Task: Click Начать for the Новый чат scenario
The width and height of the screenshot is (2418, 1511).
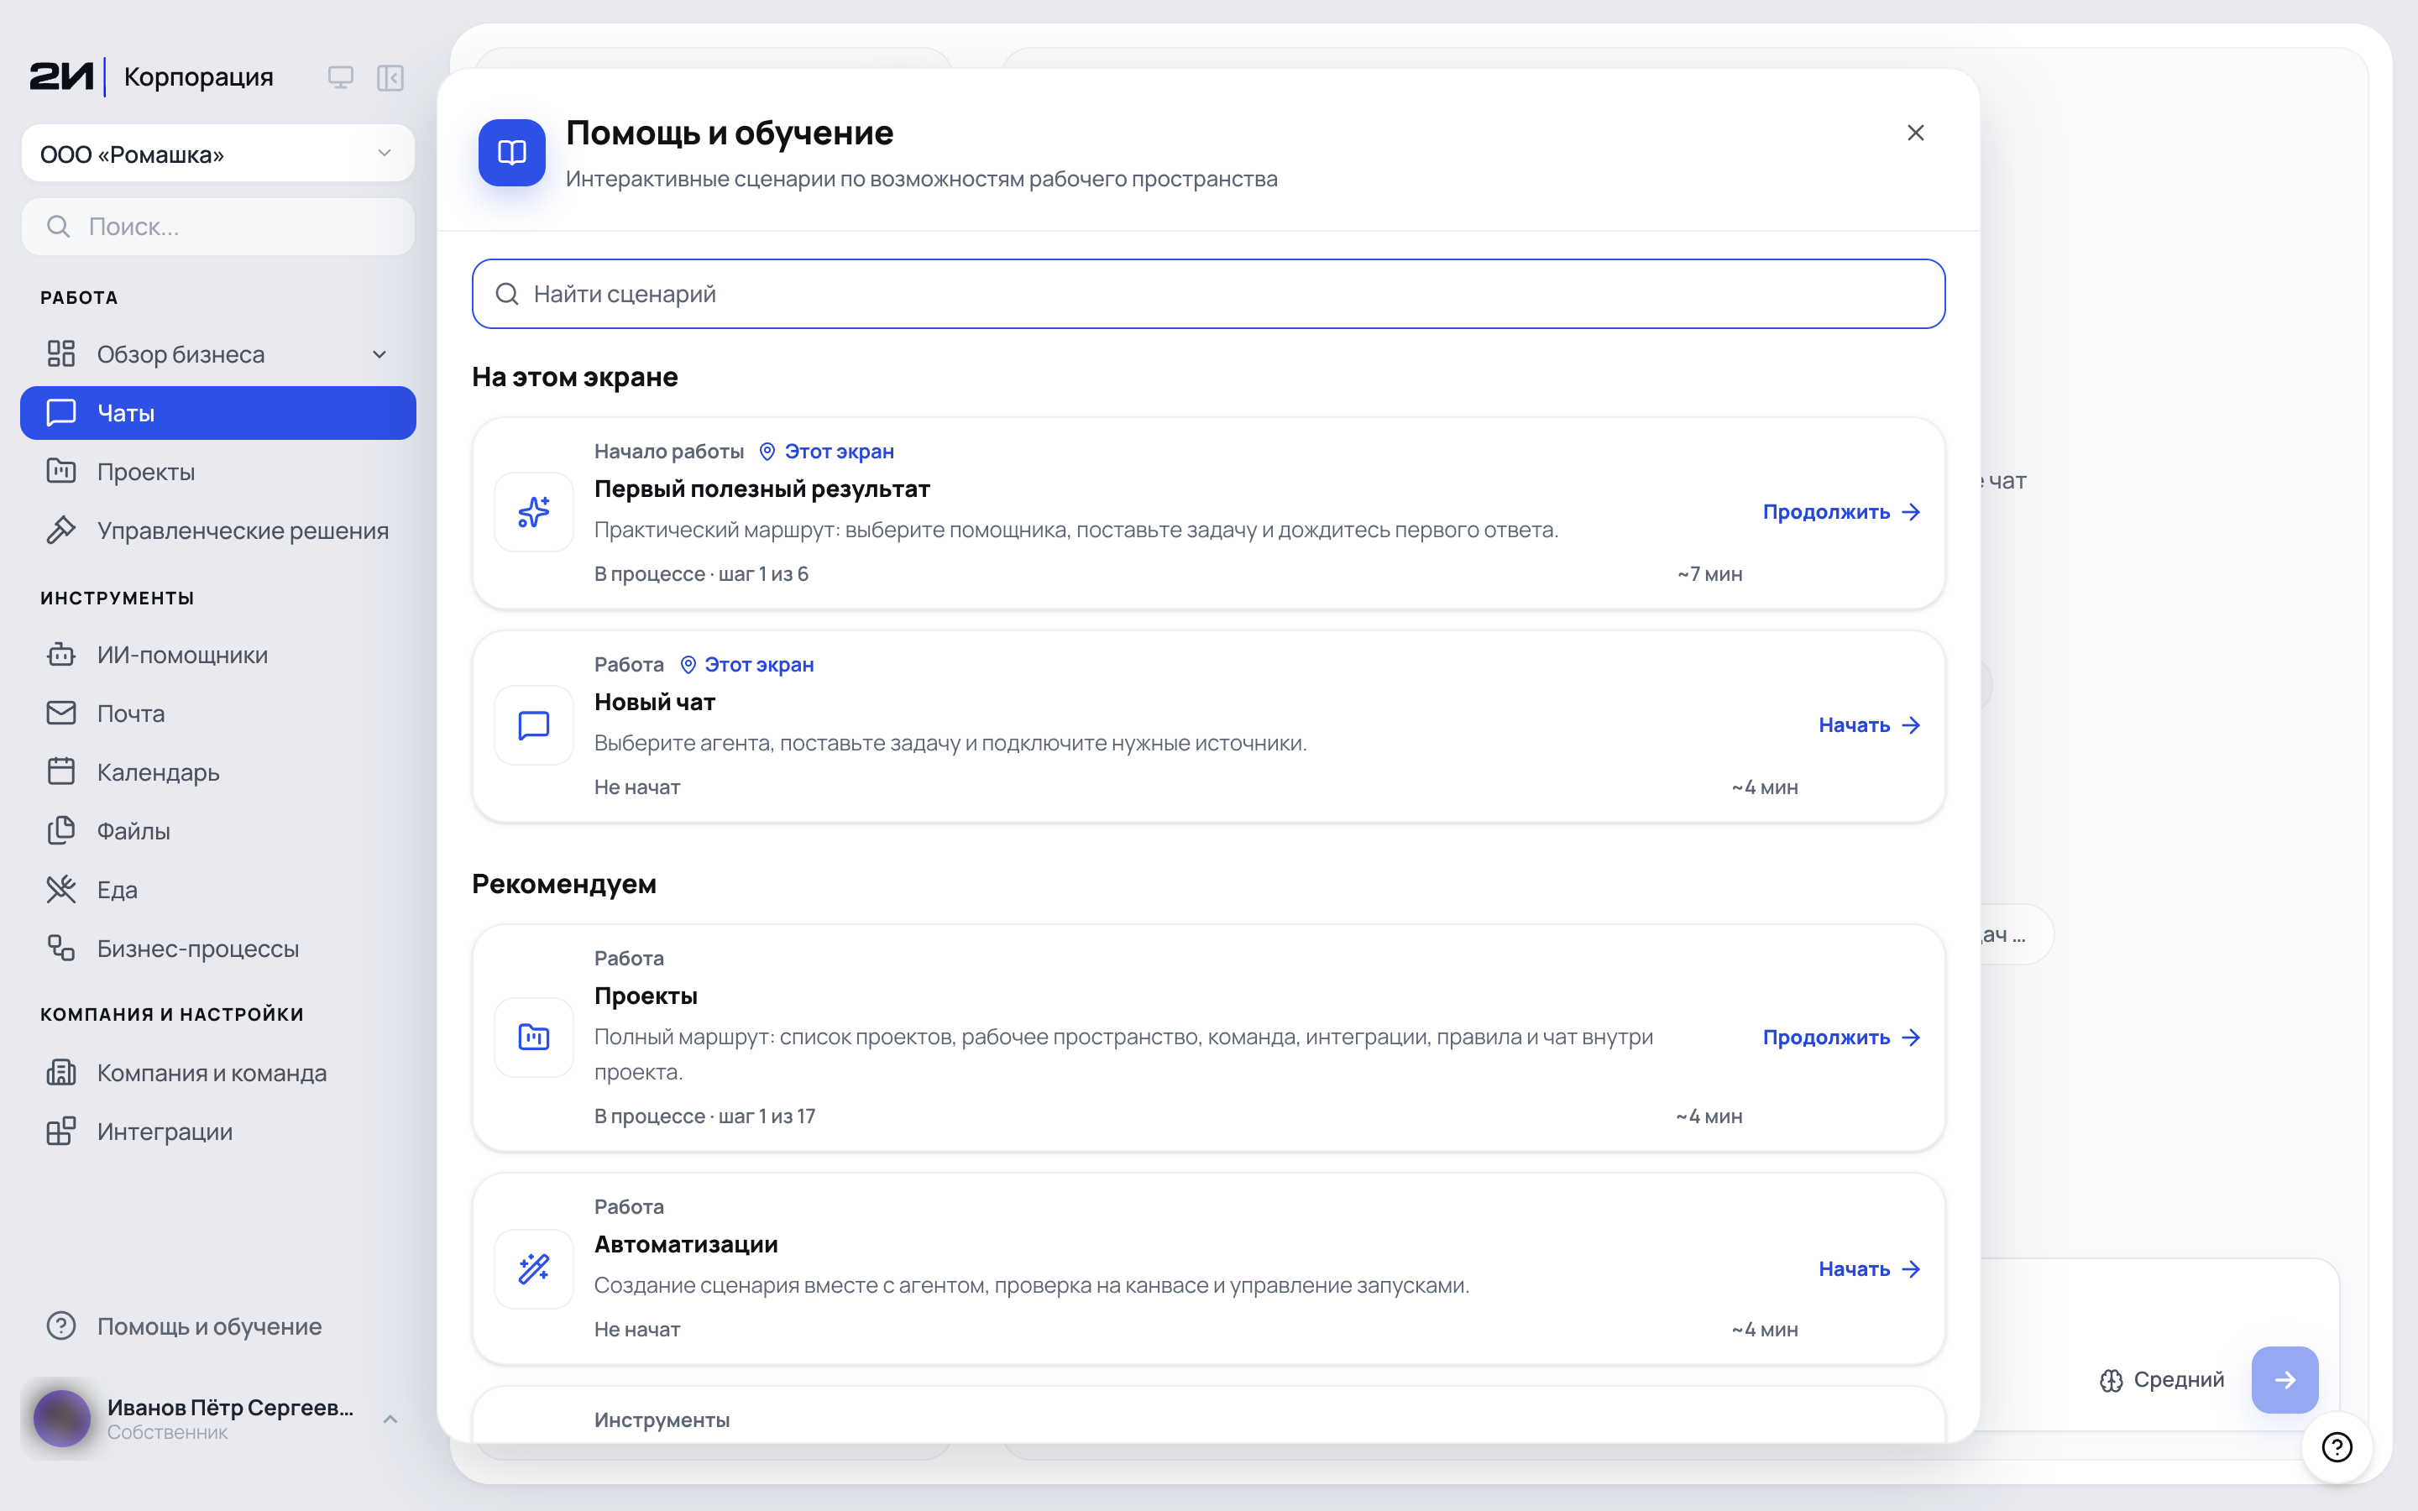Action: pyautogui.click(x=1870, y=725)
